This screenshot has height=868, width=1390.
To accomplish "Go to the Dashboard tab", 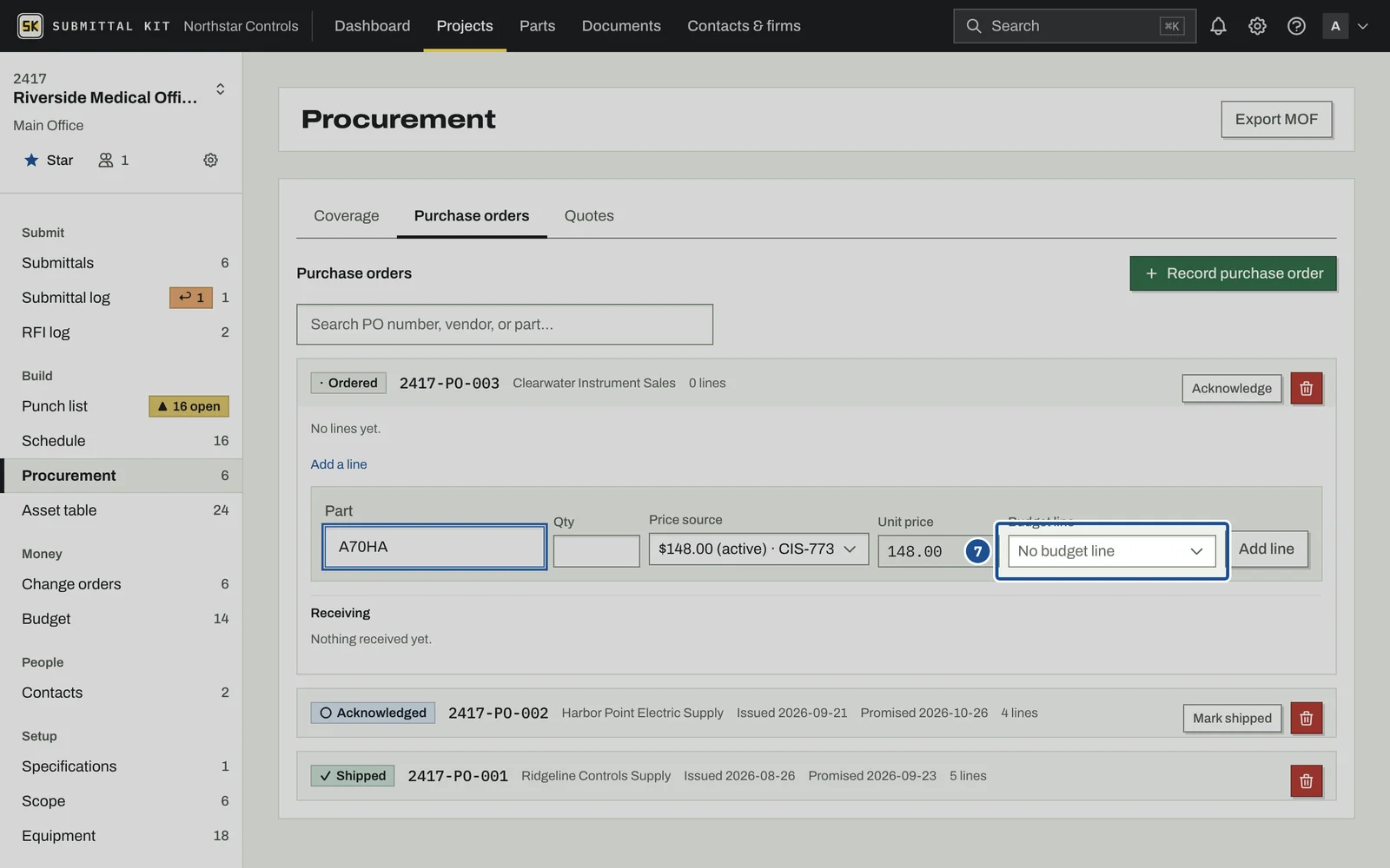I will [372, 26].
